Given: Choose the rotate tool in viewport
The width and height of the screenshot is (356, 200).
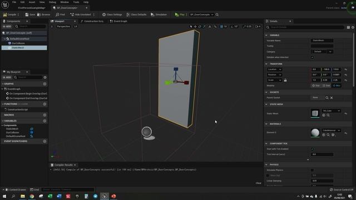Looking at the screenshot, I should coord(200,27).
